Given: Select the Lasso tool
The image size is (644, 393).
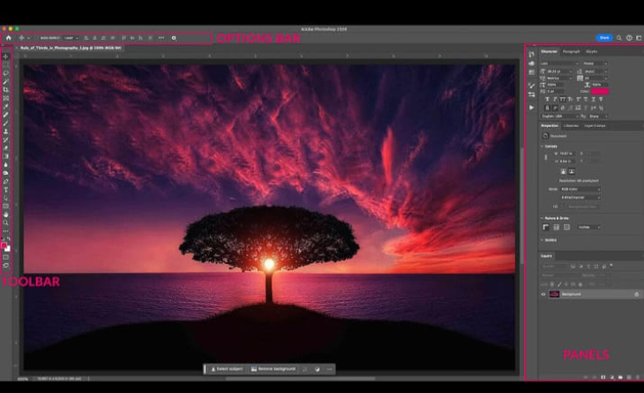Looking at the screenshot, I should 6,73.
